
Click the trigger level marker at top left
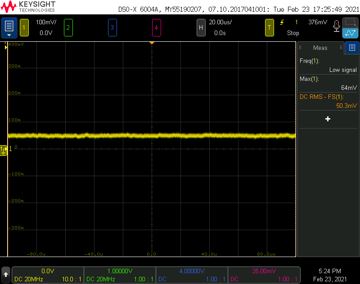[x=6, y=47]
